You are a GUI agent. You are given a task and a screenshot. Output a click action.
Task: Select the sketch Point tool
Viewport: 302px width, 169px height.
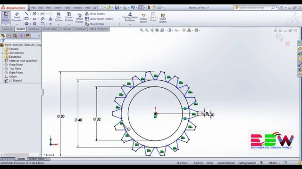[50, 24]
